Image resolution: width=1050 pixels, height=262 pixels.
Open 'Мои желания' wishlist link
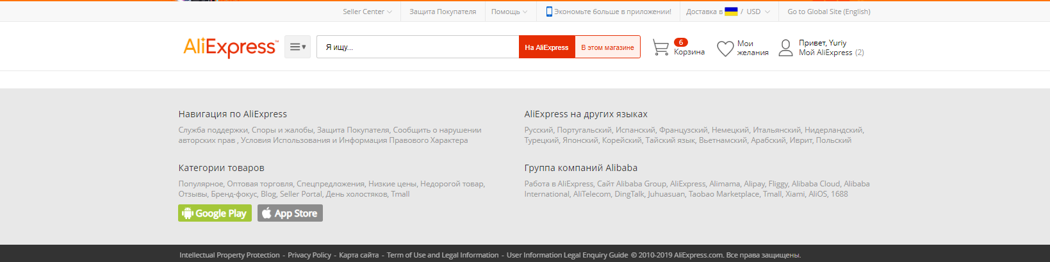(753, 48)
